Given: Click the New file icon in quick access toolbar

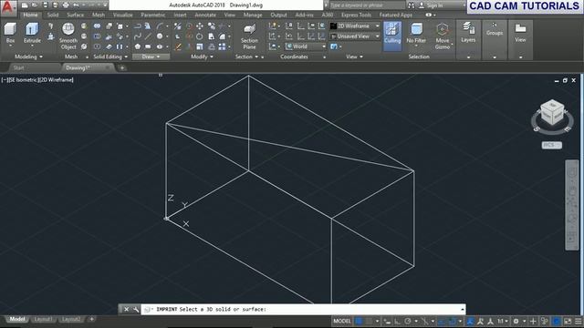Looking at the screenshot, I should 25,5.
